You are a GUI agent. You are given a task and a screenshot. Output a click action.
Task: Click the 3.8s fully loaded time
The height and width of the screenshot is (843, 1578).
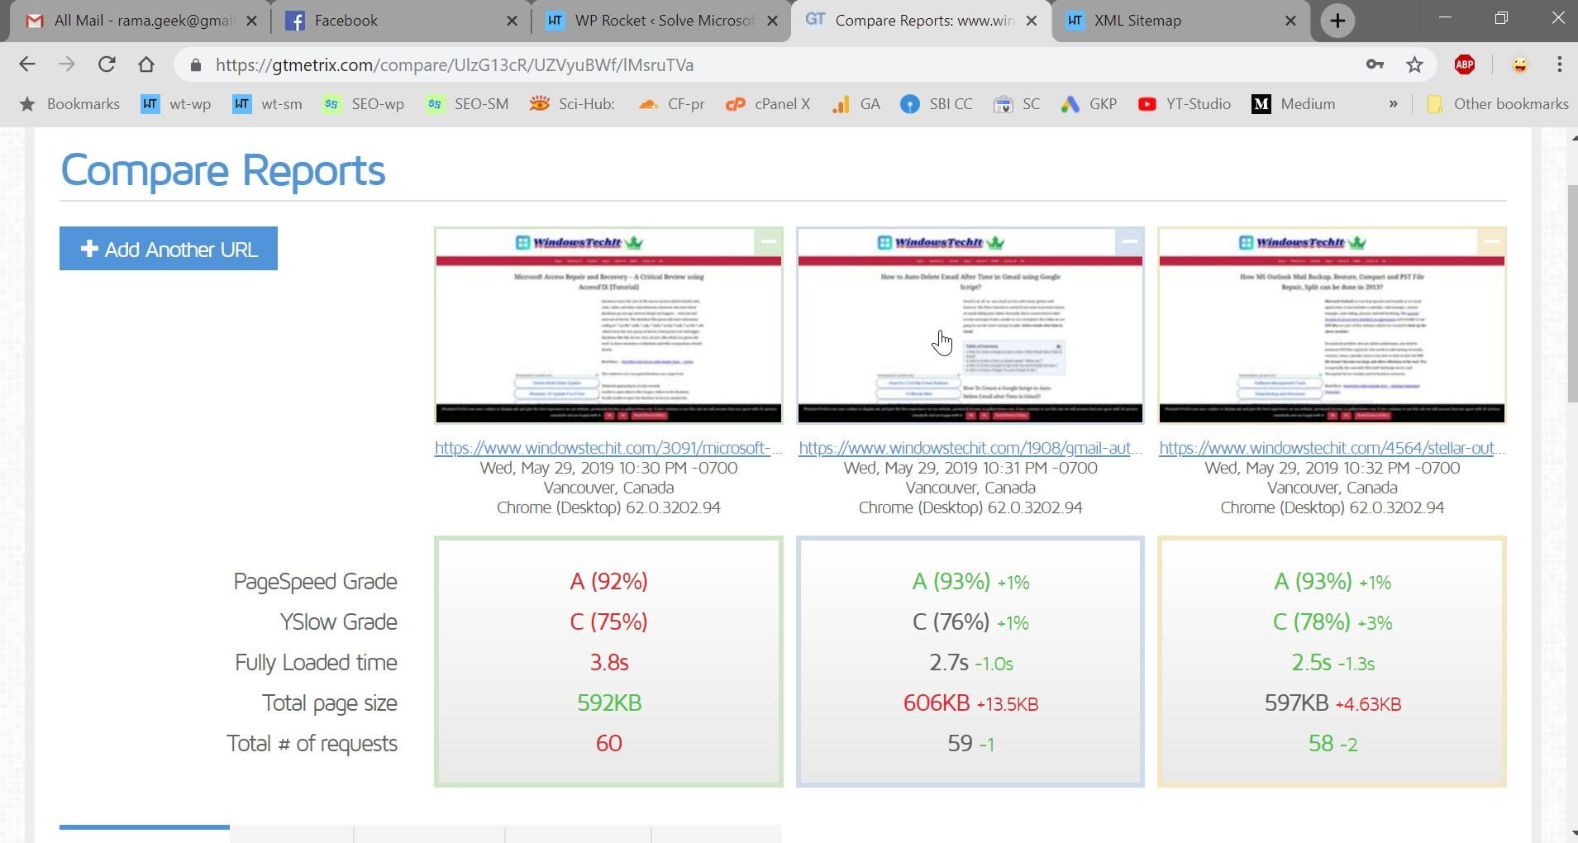click(x=609, y=663)
